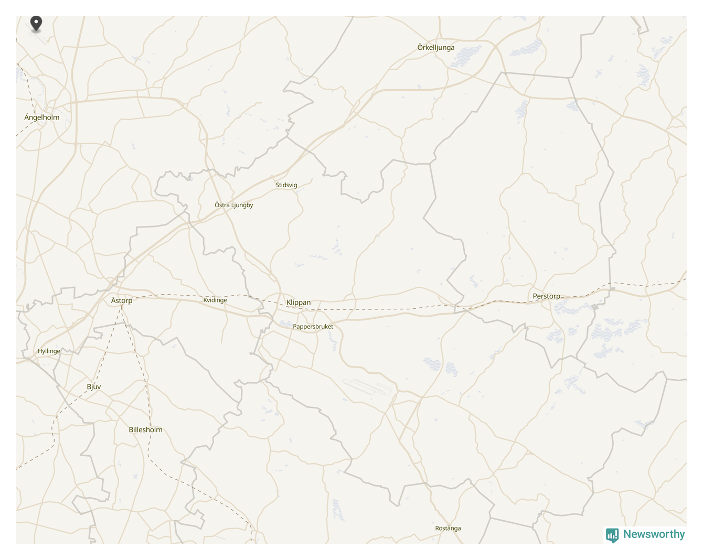Select the Hyllinge place label

[49, 351]
